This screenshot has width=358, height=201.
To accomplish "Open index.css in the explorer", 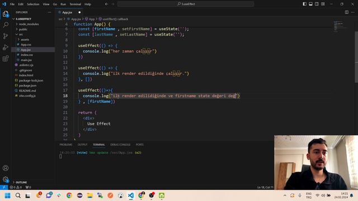I will click(33, 55).
